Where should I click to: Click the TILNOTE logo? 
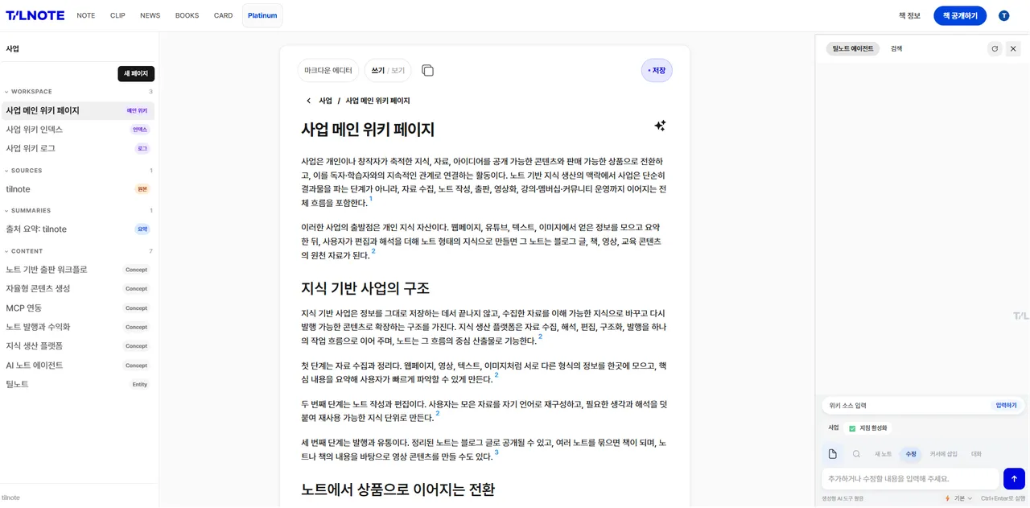tap(35, 15)
